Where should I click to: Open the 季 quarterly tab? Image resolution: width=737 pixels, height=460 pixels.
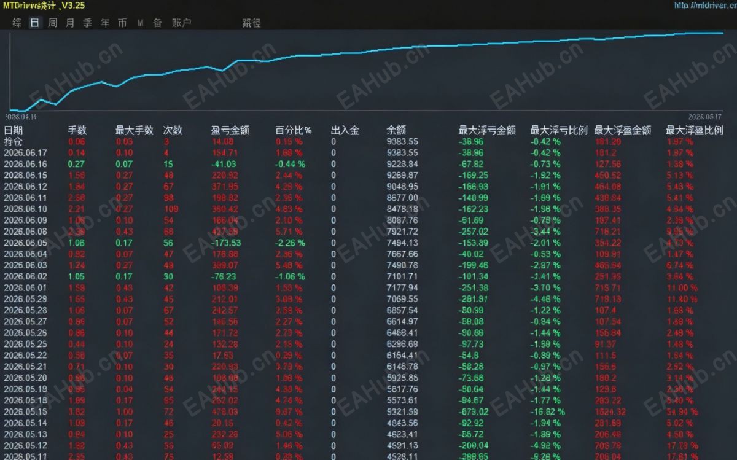[x=87, y=23]
